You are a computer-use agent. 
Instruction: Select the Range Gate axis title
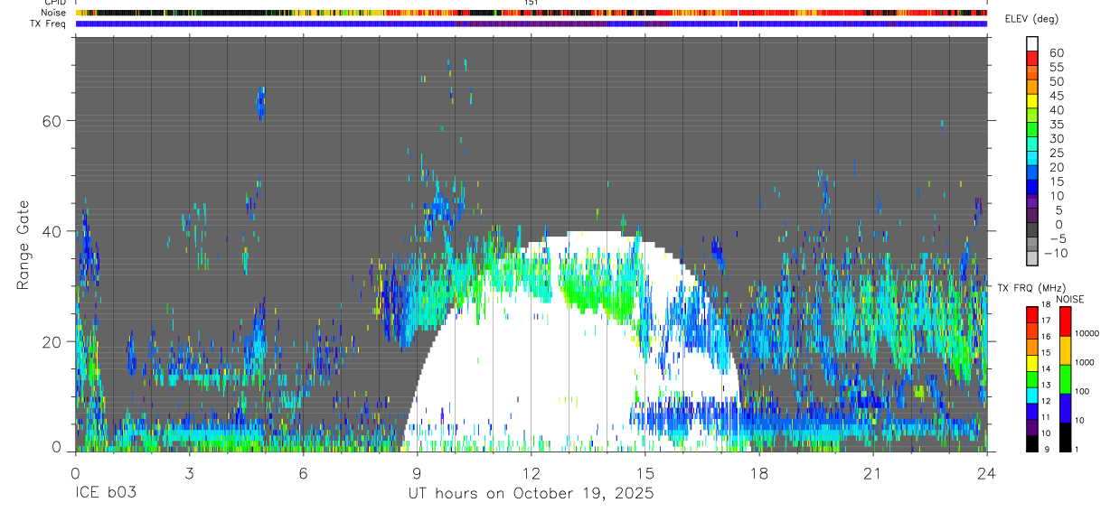(24, 247)
